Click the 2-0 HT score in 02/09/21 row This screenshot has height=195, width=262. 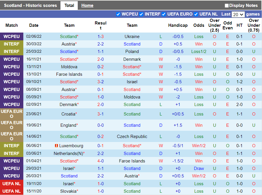[x=240, y=105]
